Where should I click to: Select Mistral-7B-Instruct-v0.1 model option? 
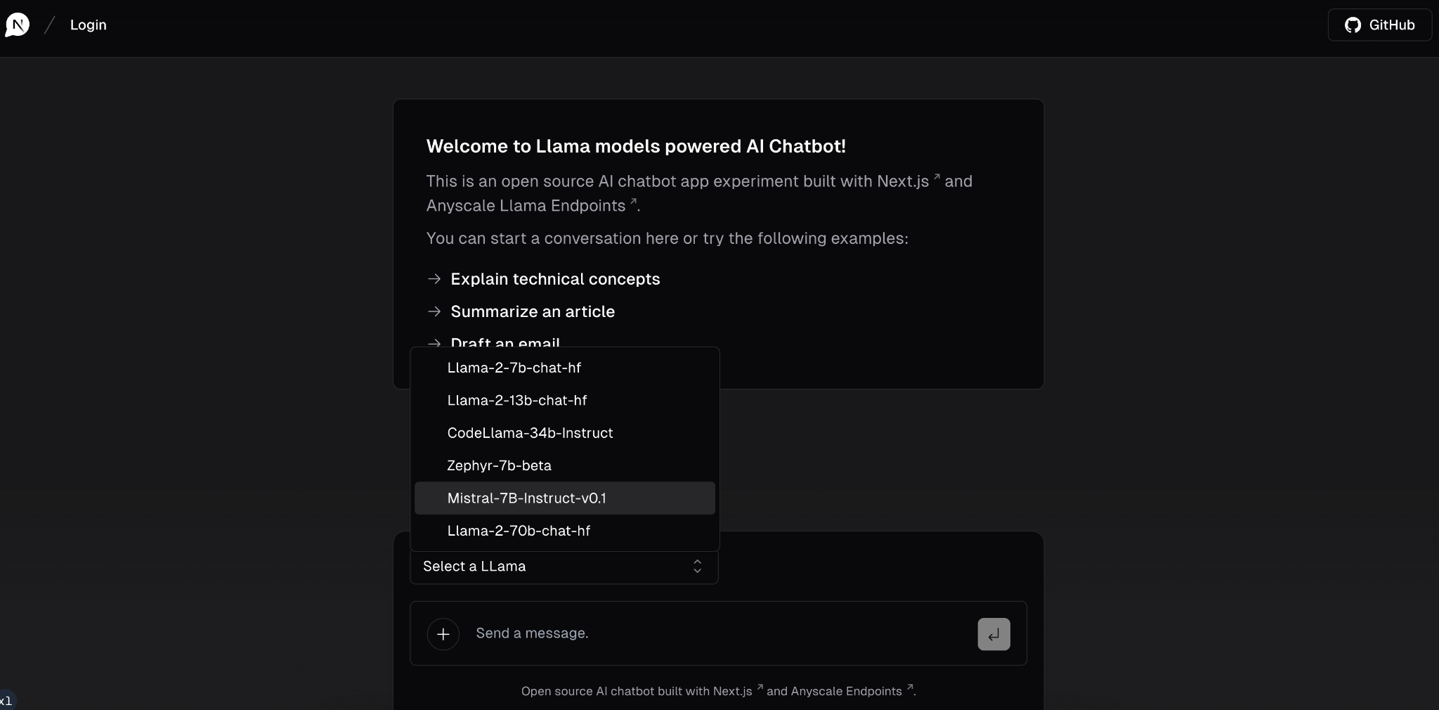(x=526, y=498)
